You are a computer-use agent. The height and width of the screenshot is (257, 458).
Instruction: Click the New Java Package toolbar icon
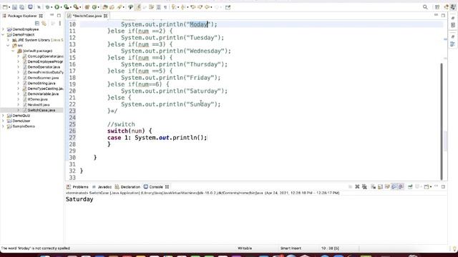coord(87,7)
